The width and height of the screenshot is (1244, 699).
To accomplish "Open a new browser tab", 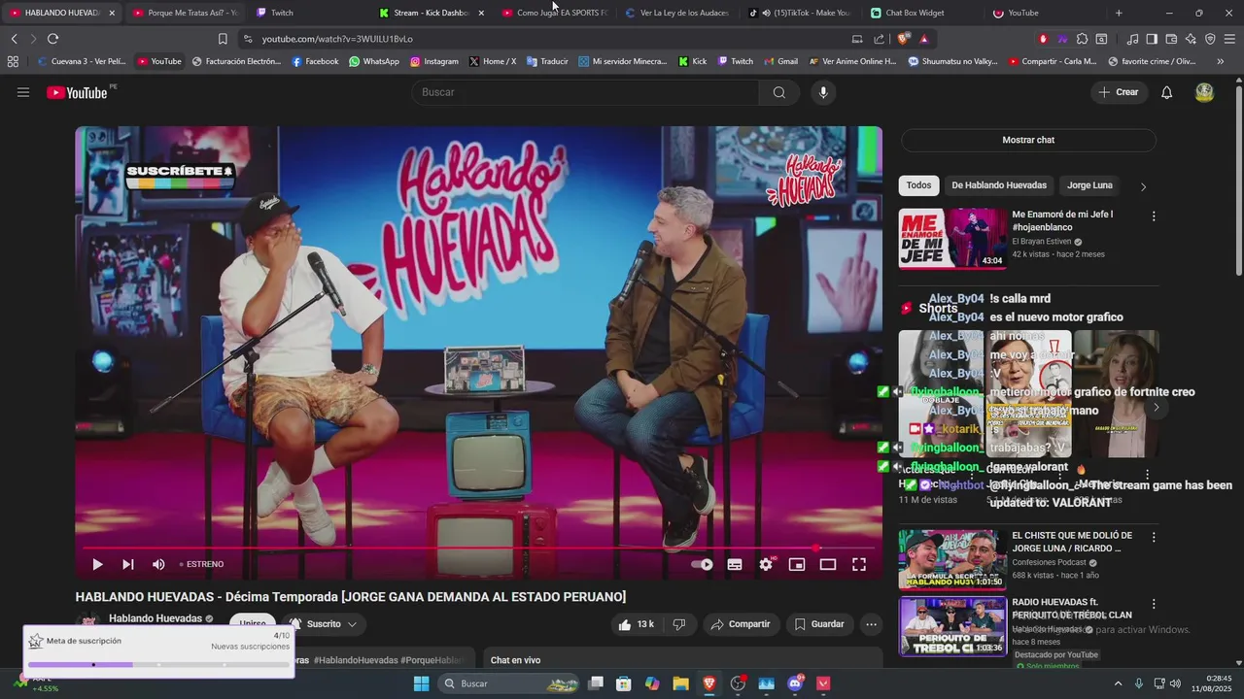I will [1119, 13].
